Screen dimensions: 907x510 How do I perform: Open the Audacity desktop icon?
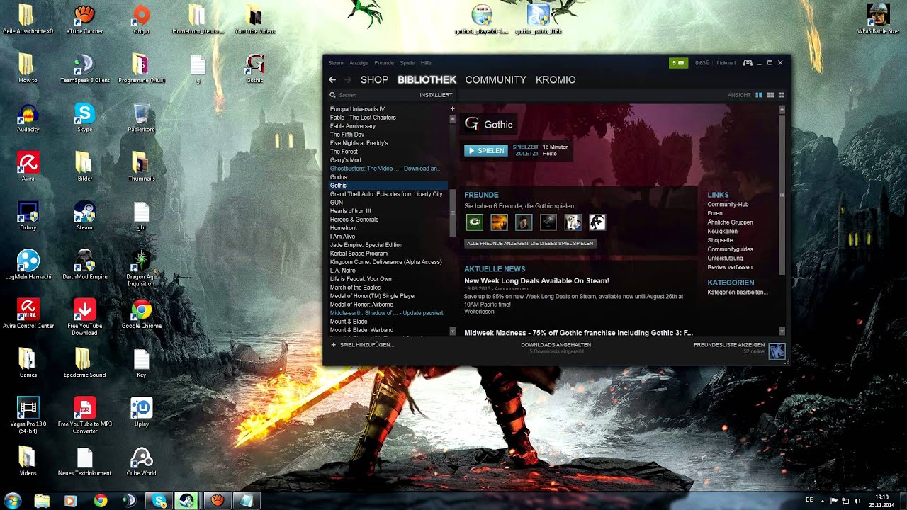28,113
